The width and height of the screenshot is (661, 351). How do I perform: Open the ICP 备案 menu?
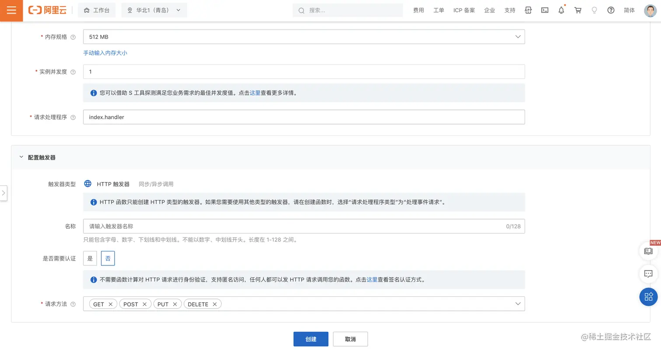tap(464, 10)
